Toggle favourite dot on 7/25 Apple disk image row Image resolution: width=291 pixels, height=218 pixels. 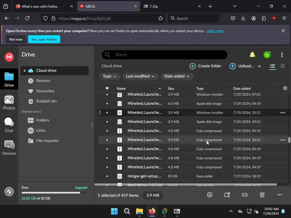[107, 122]
